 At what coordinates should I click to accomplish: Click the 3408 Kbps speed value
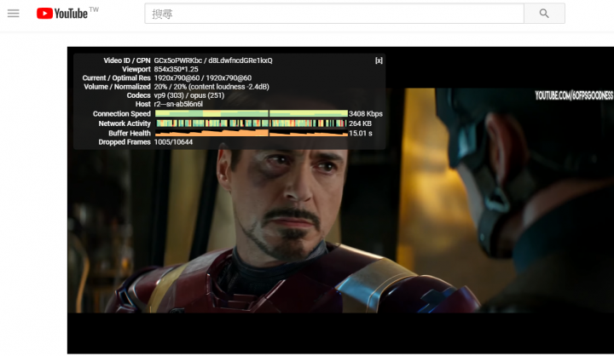[366, 114]
